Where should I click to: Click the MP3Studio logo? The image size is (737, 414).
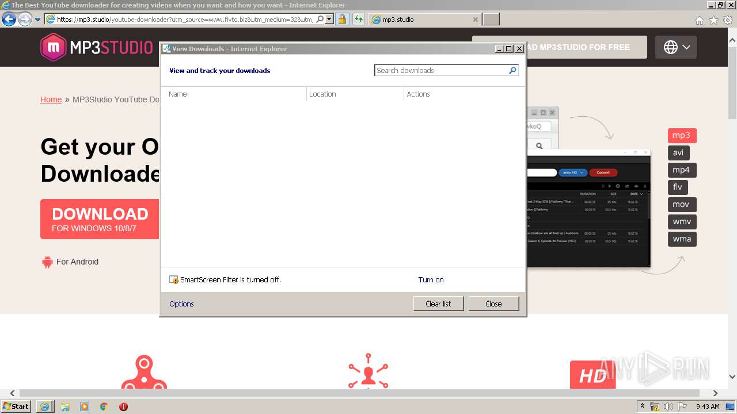[97, 47]
